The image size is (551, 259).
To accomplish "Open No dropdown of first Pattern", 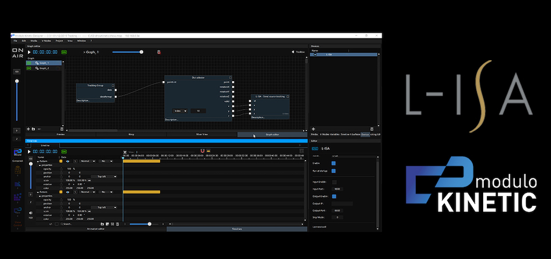I will point(106,161).
